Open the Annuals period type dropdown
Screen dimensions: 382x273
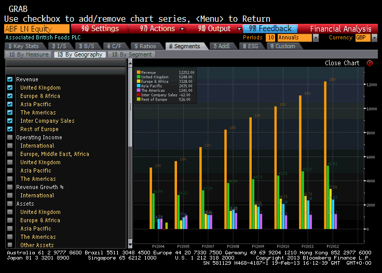316,38
